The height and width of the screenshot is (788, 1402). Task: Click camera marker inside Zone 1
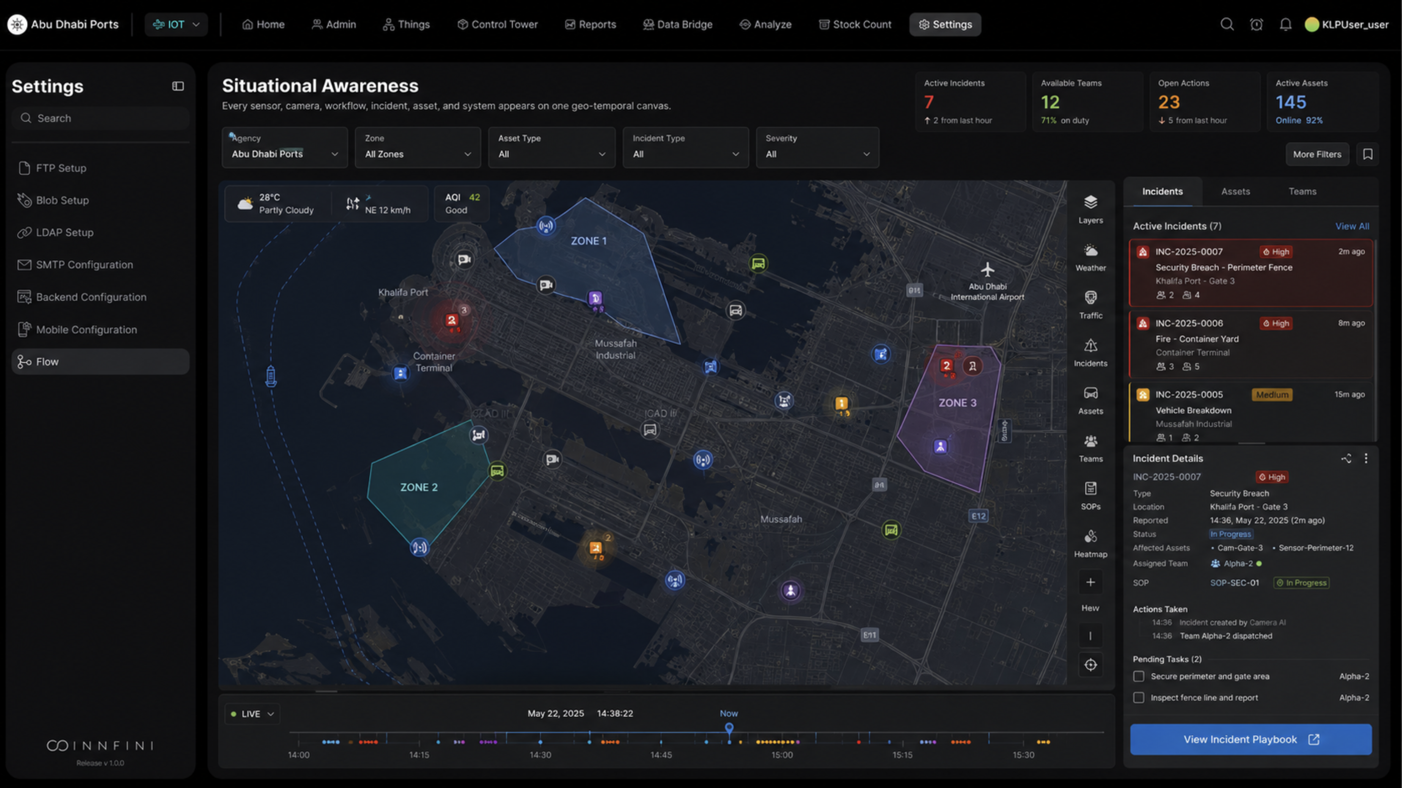(546, 284)
